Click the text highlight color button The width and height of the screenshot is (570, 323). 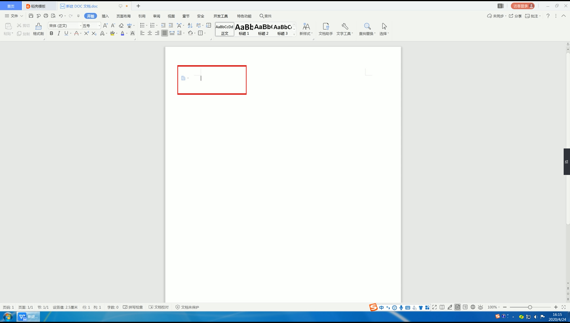[112, 33]
